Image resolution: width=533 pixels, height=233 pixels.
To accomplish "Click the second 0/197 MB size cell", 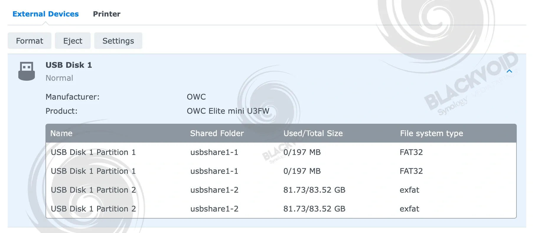I will pyautogui.click(x=302, y=171).
